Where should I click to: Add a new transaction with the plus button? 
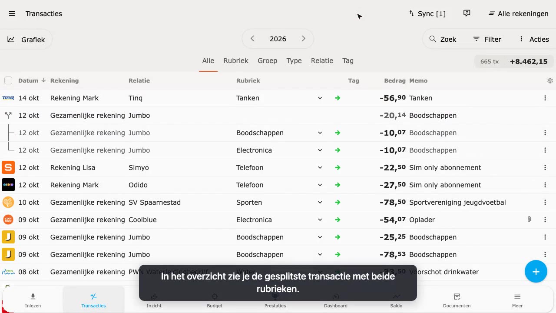[536, 272]
